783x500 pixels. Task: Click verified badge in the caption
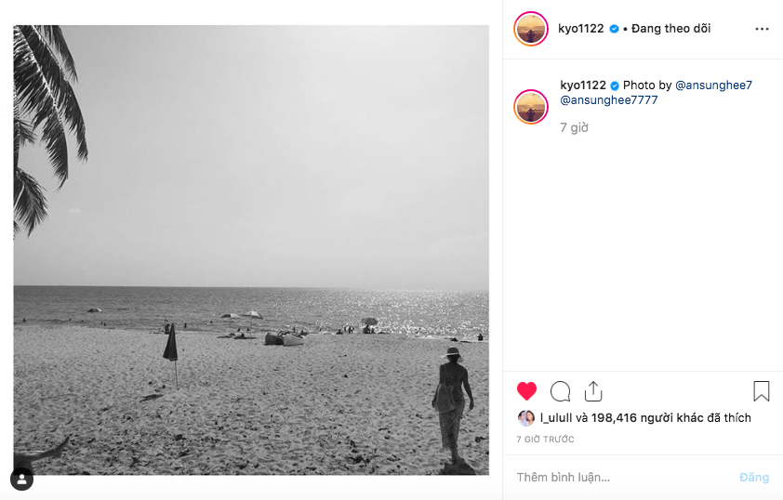point(615,86)
